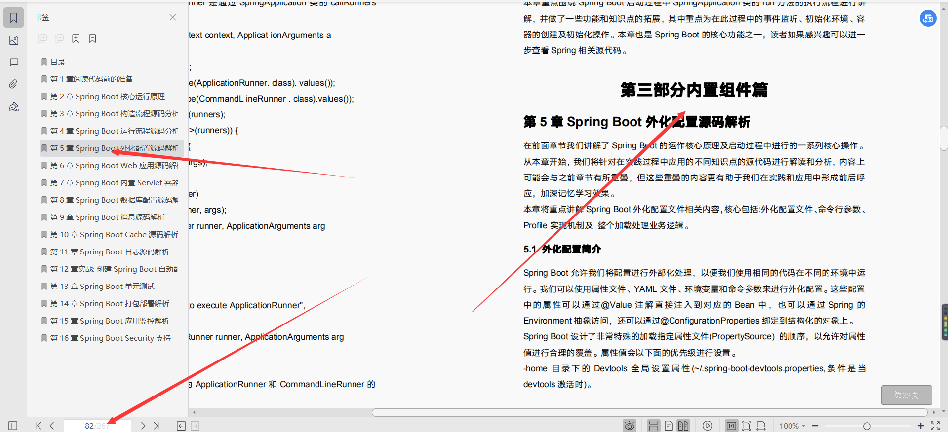Open bookmark 第 15 章 应用监控解析

[105, 321]
